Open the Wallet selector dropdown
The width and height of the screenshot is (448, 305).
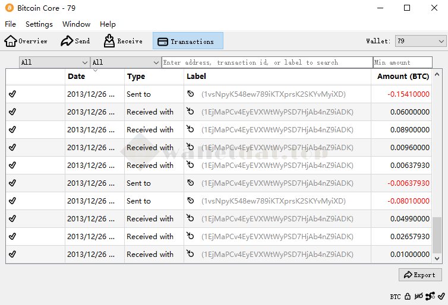[420, 41]
